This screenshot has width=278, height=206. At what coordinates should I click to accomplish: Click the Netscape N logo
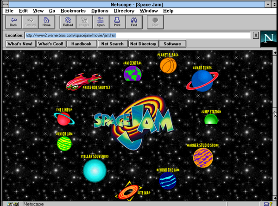(269, 38)
